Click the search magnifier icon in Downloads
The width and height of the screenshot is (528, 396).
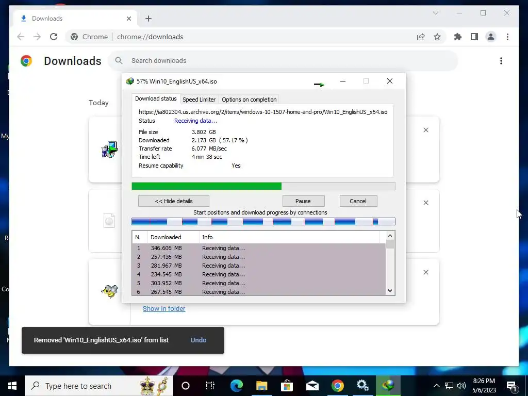pos(119,61)
